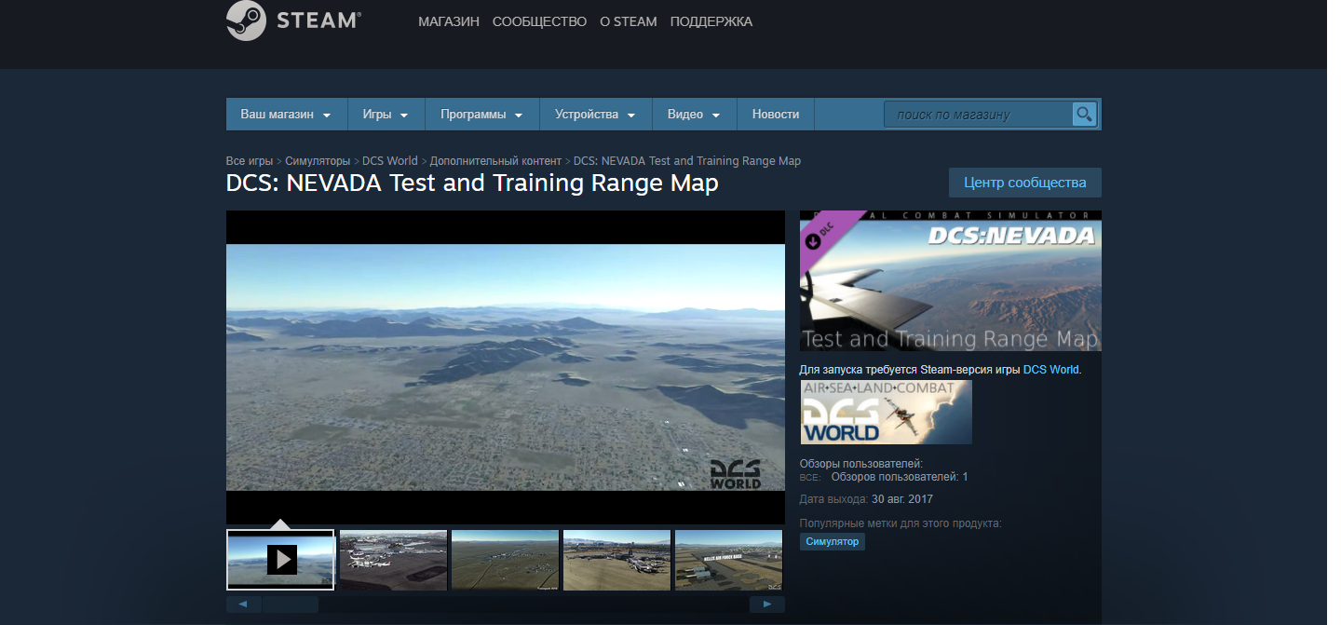Click the release date 30 авг. 2017
The width and height of the screenshot is (1341, 625).
[x=901, y=499]
